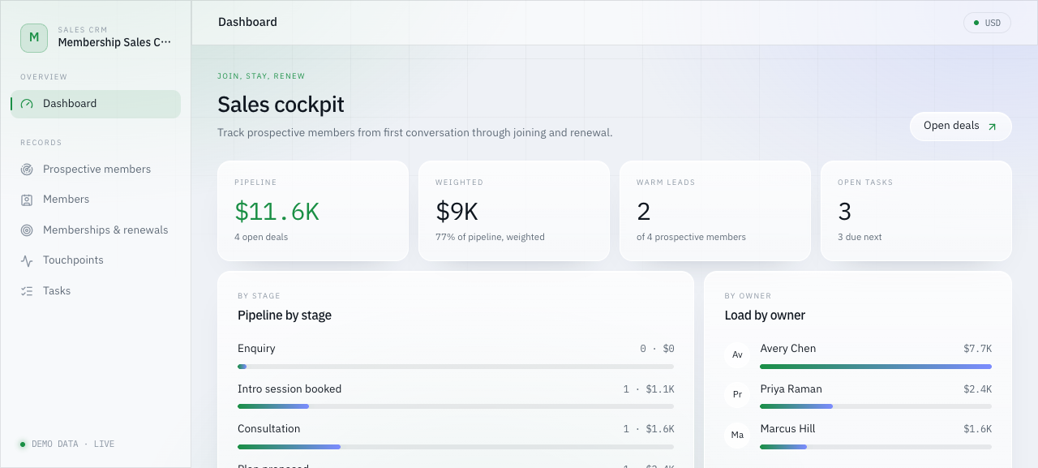The width and height of the screenshot is (1038, 468).
Task: Click the Sales cockpit heading
Action: 281,105
